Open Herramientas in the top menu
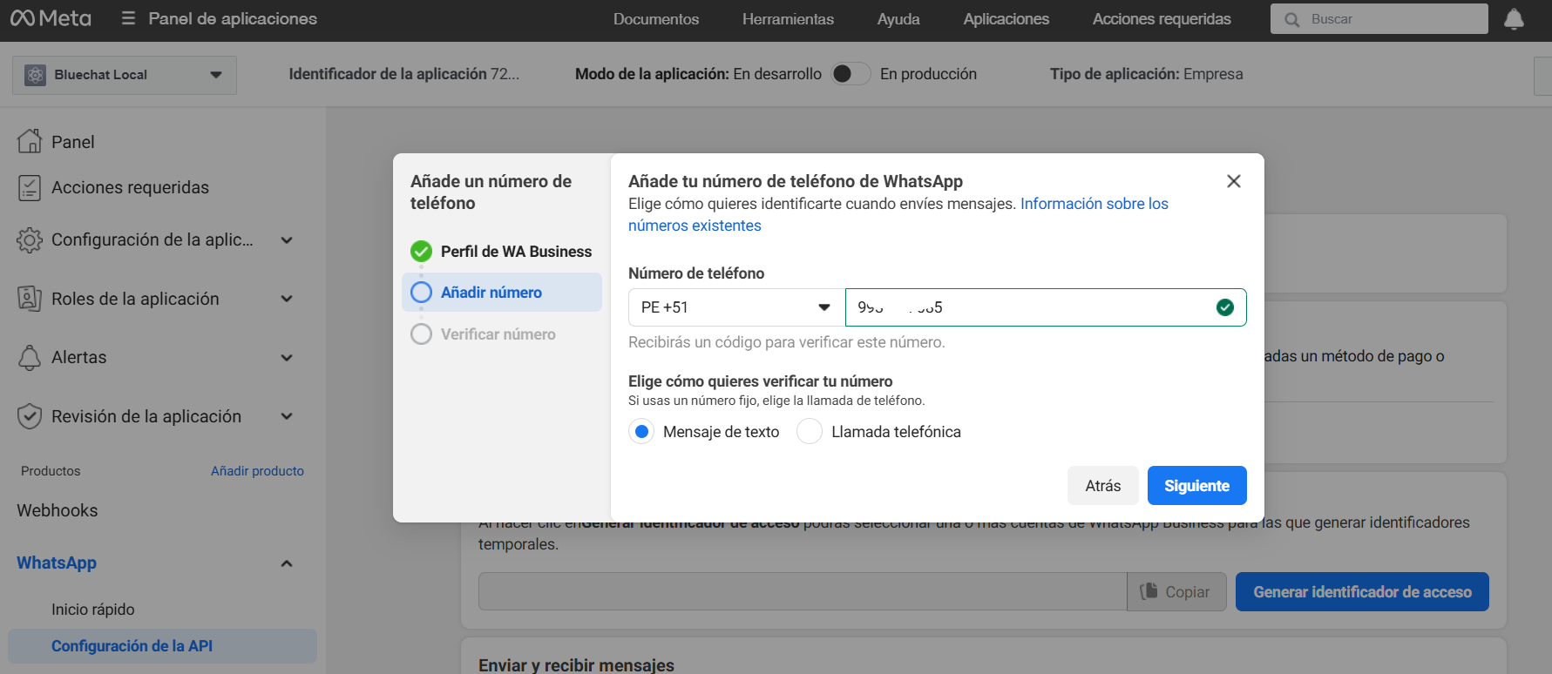Viewport: 1552px width, 674px height. point(788,19)
